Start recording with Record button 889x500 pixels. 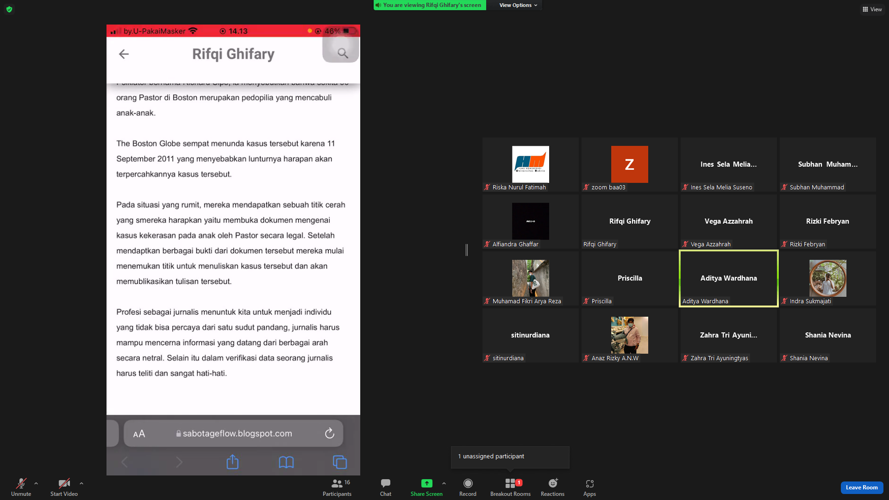tap(468, 487)
